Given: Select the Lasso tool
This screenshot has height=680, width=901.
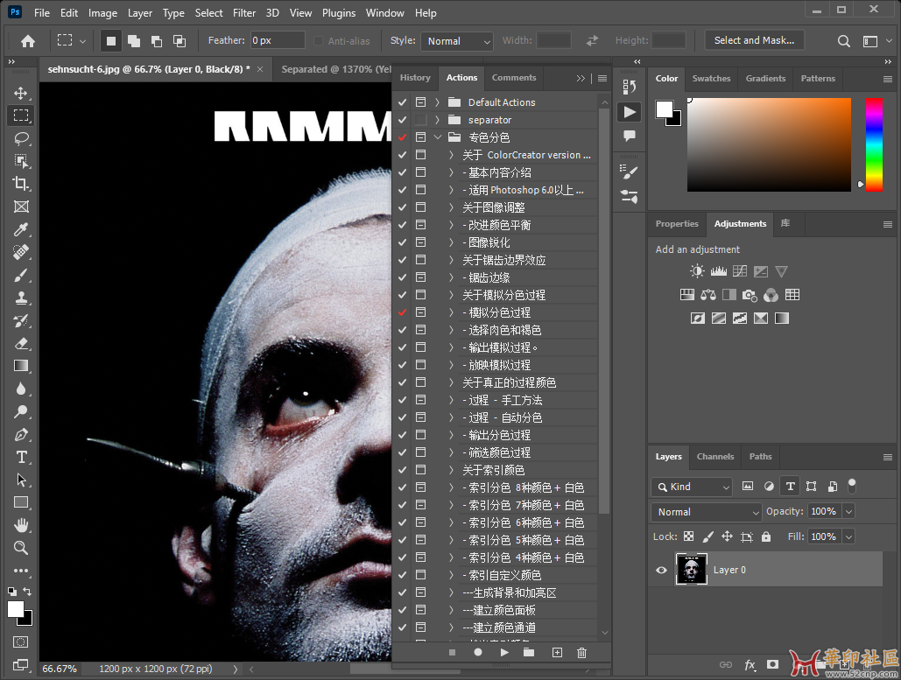Looking at the screenshot, I should (x=21, y=138).
